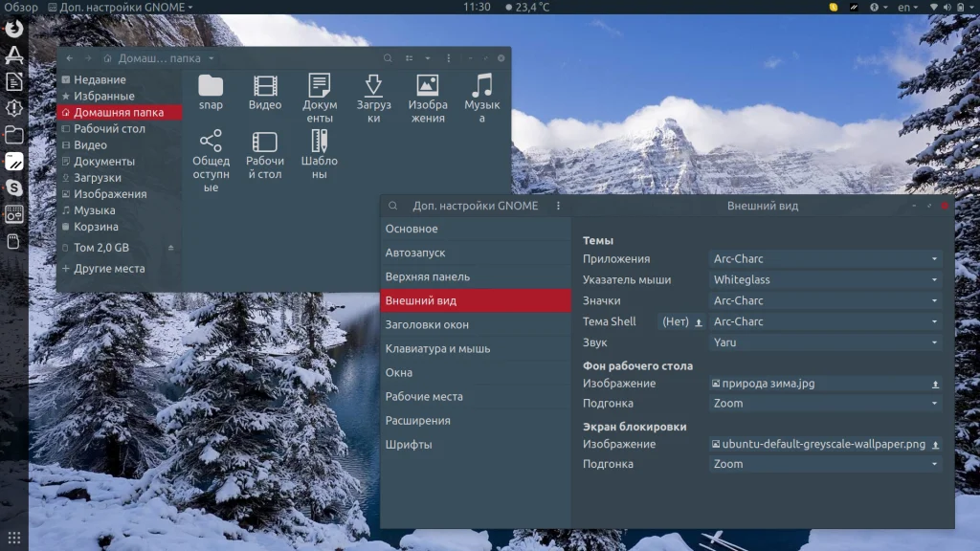Open the Указатель мыши cursor dropdown
980x551 pixels.
[x=827, y=280]
